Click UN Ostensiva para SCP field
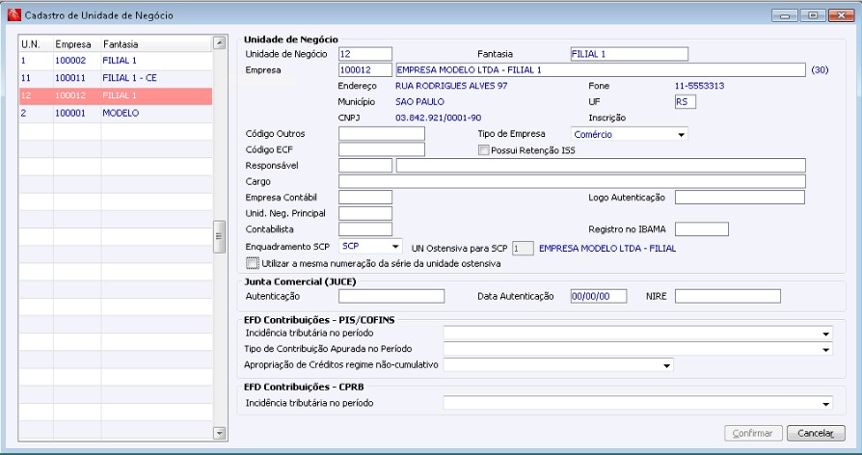Image resolution: width=862 pixels, height=455 pixels. point(523,249)
